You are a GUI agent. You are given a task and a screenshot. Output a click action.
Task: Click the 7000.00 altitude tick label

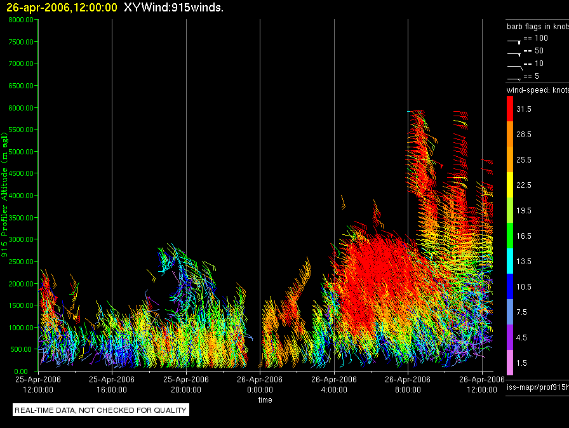[21, 64]
